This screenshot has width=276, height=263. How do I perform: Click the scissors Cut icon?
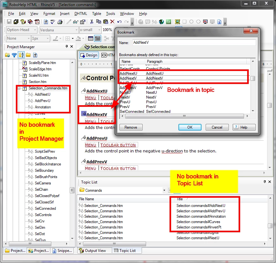92,22
